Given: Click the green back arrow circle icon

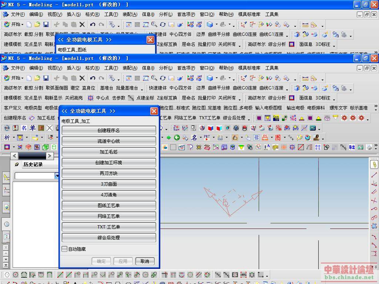Looking at the screenshot, I should (177, 138).
